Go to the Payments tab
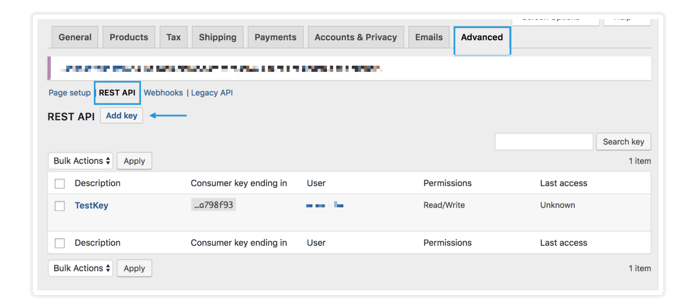Screen dimensions: 697x300 tap(276, 37)
